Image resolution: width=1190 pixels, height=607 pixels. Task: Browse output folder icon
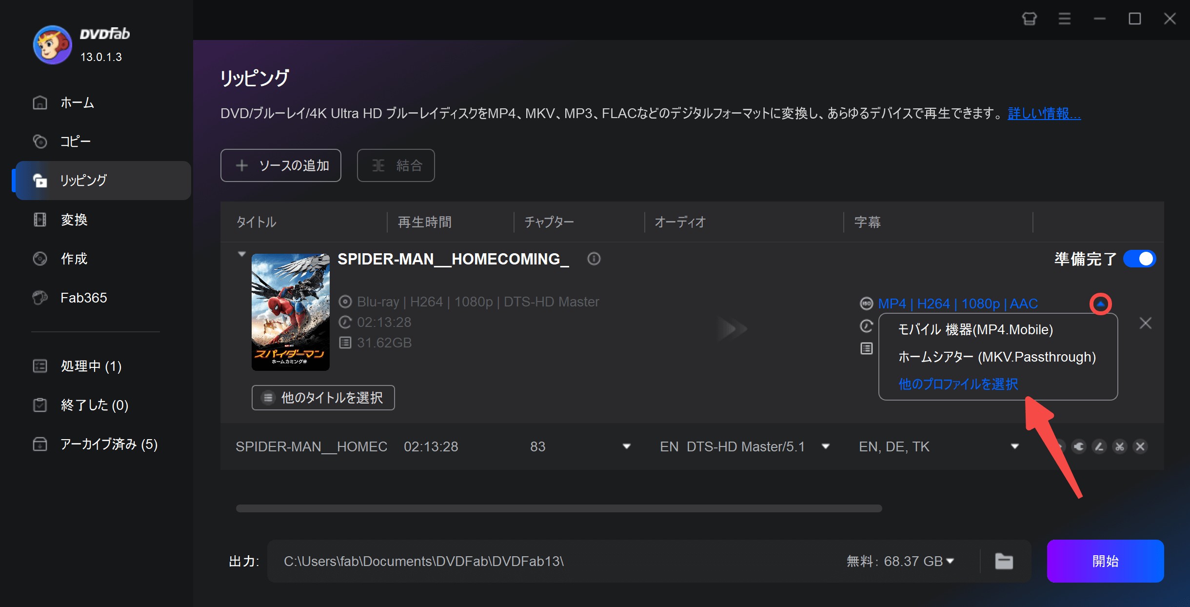[x=1004, y=561]
